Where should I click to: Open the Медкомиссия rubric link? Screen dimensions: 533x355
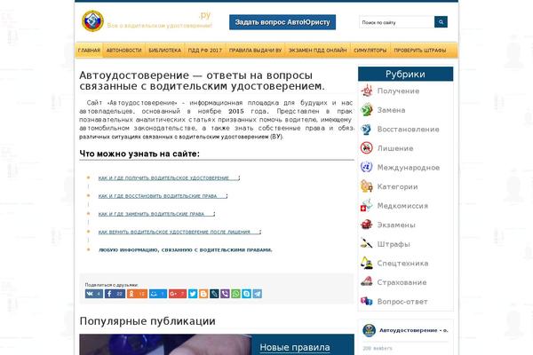(402, 206)
